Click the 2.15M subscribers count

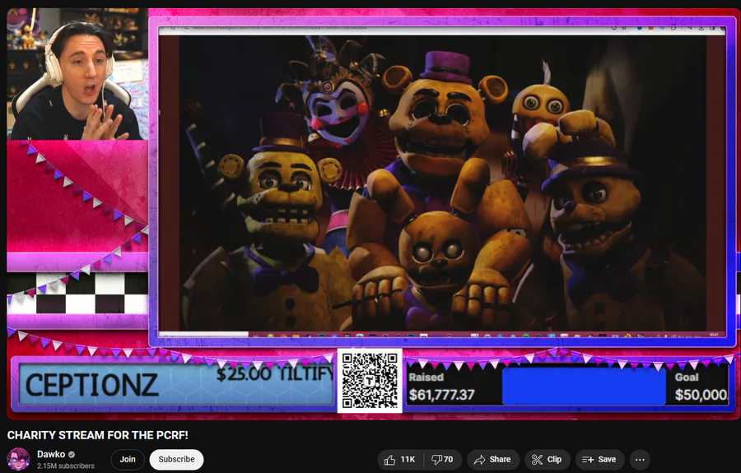click(66, 466)
